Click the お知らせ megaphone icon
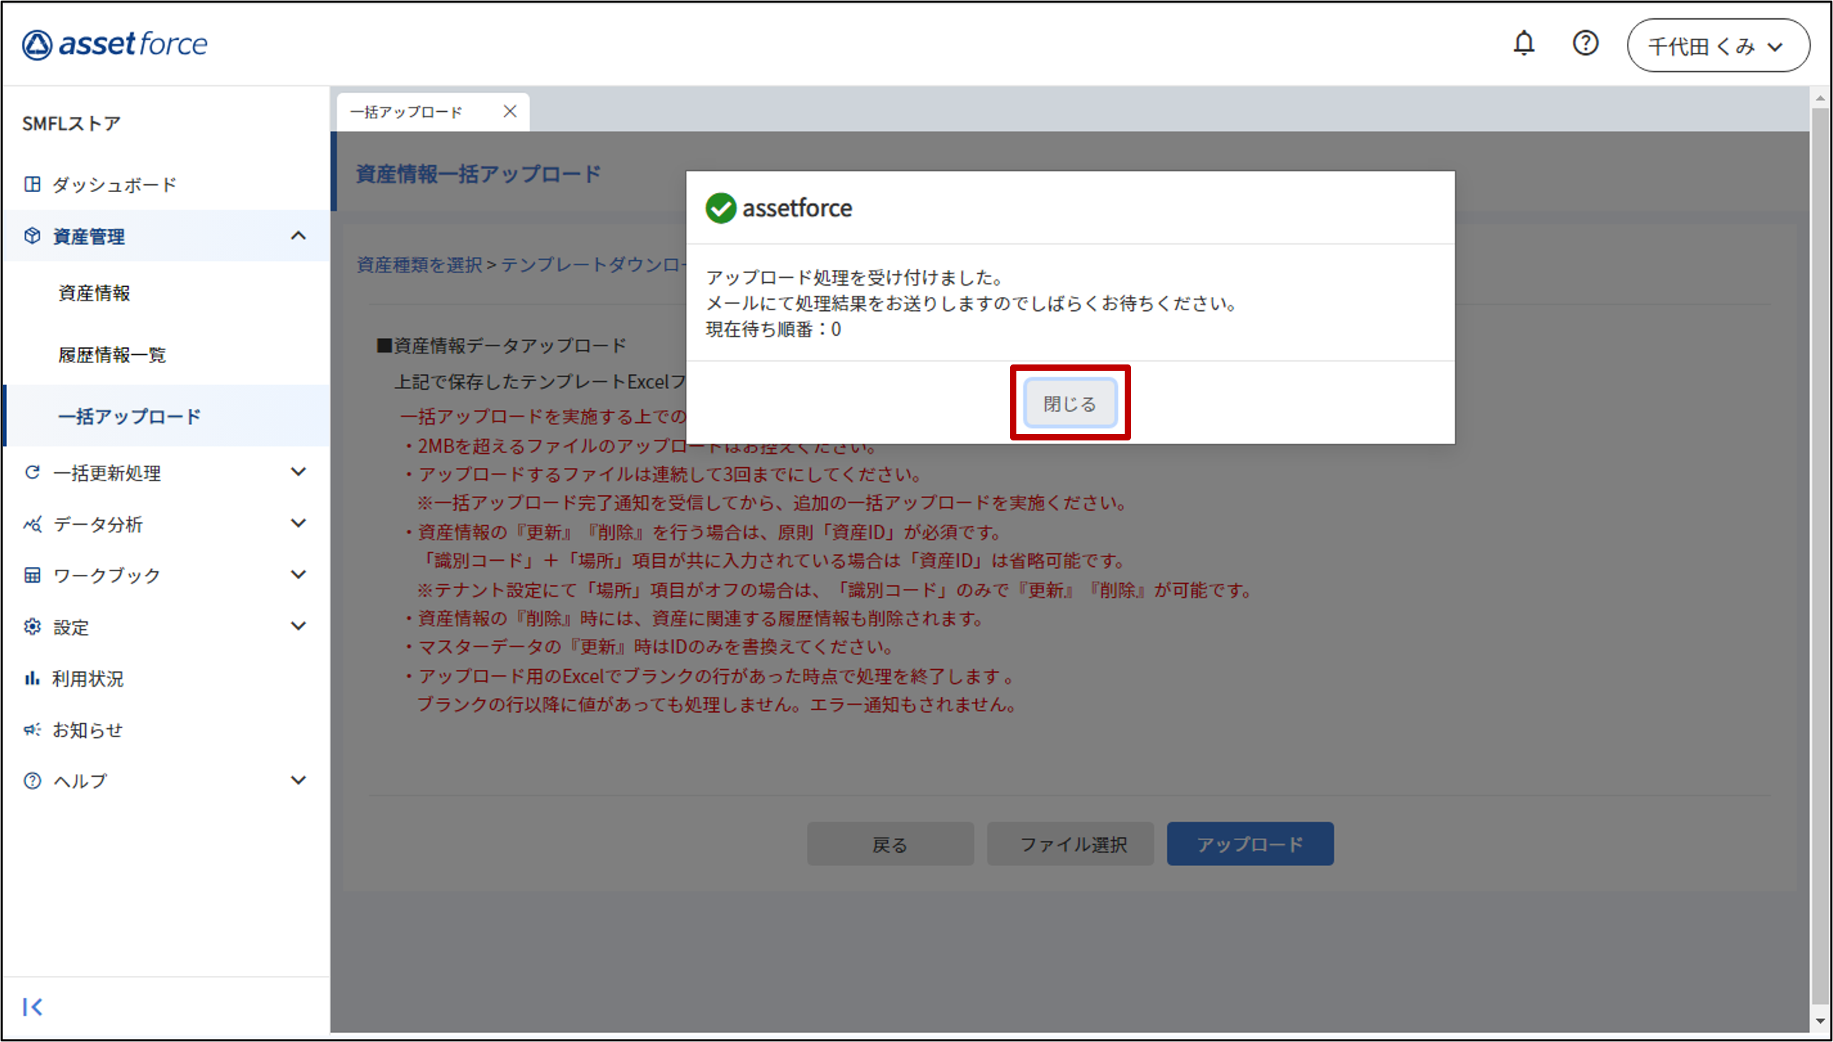Screen dimensions: 1833x1042 (x=32, y=729)
